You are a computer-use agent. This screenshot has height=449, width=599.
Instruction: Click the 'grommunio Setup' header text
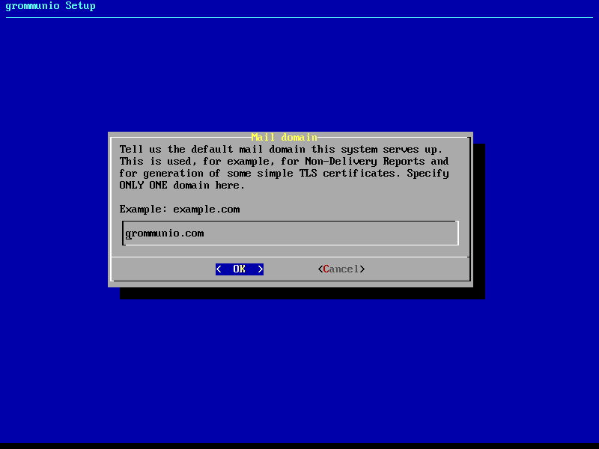point(50,6)
